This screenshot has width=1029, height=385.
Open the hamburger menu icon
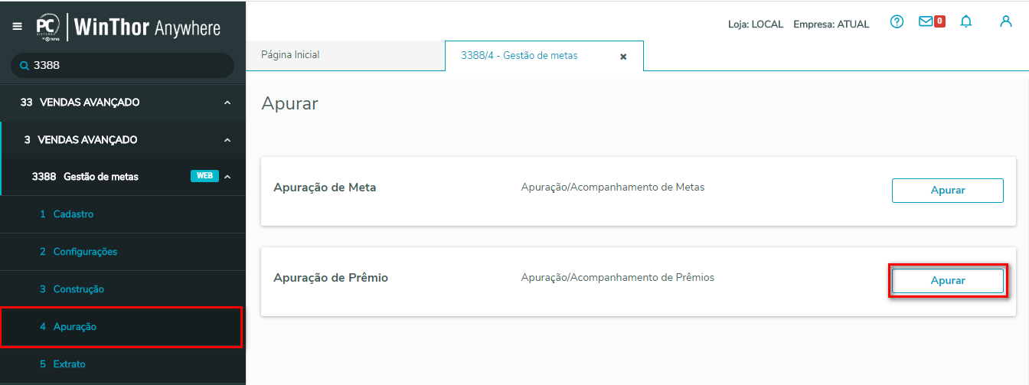[x=17, y=27]
